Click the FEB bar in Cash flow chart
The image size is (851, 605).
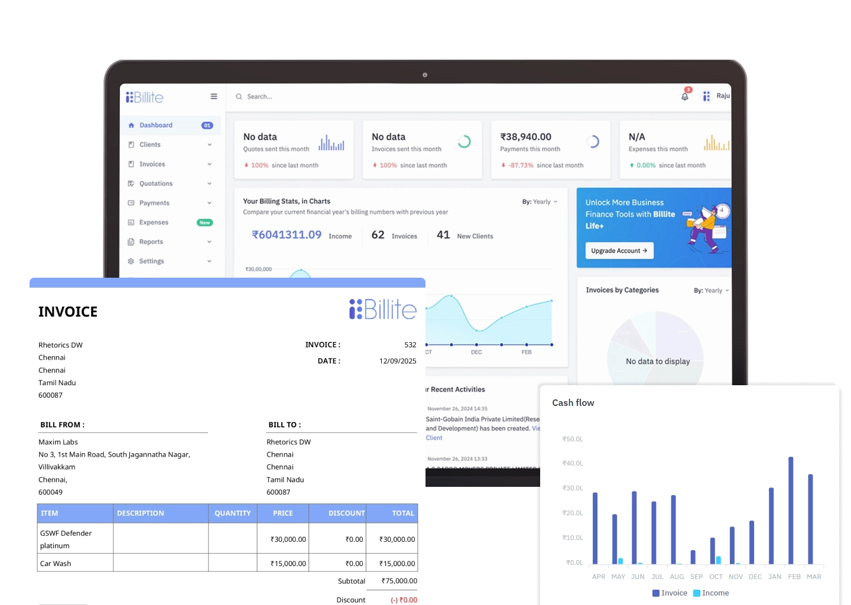pos(791,510)
